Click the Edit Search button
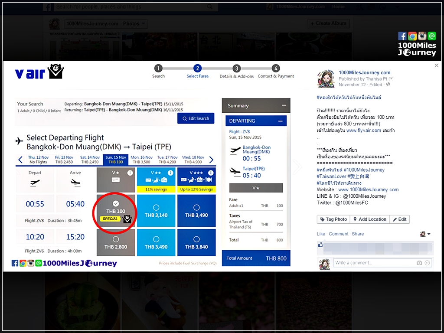The height and width of the screenshot is (333, 444). [196, 118]
